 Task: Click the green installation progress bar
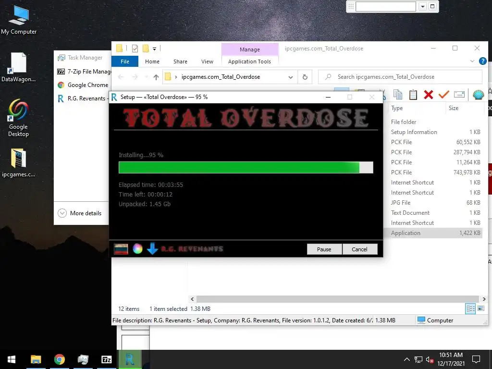coord(246,167)
